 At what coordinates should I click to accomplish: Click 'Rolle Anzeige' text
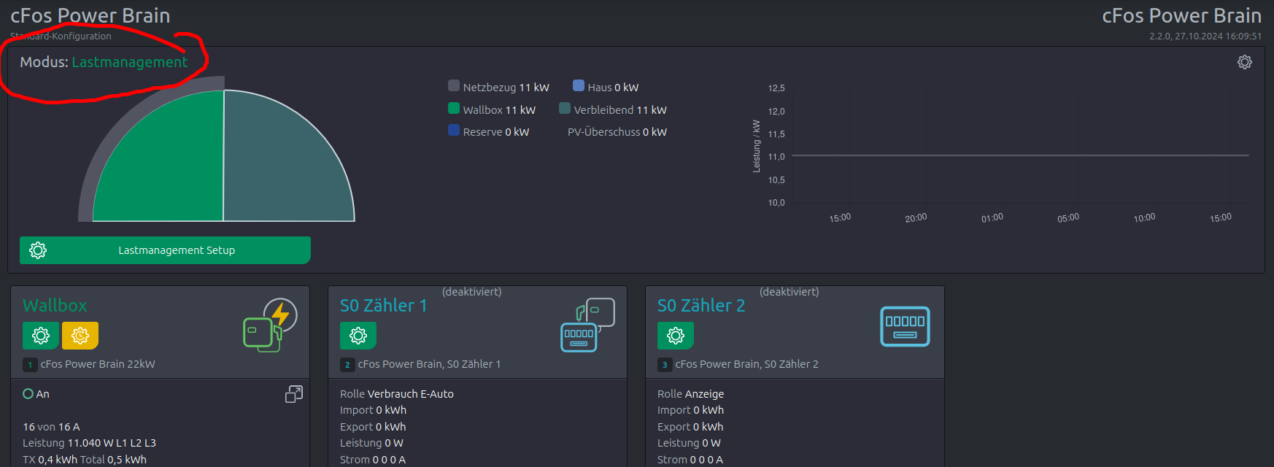click(691, 394)
